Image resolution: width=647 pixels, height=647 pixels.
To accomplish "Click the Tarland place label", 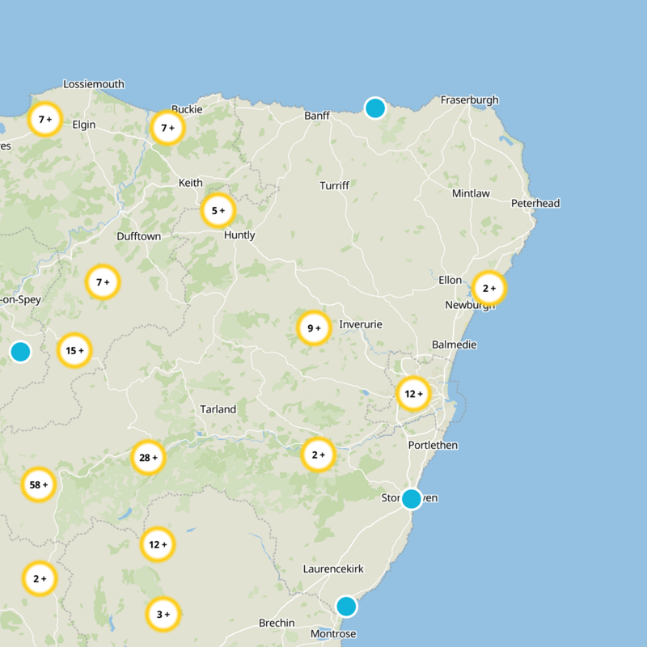I will pyautogui.click(x=218, y=409).
